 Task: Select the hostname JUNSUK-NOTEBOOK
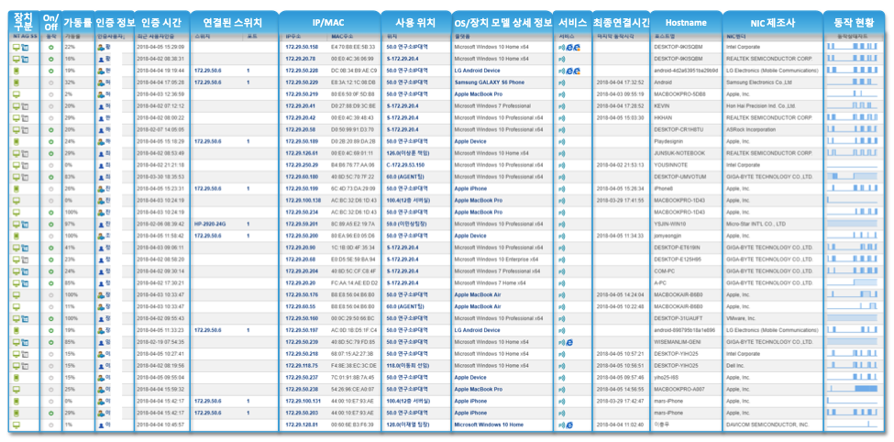click(679, 153)
